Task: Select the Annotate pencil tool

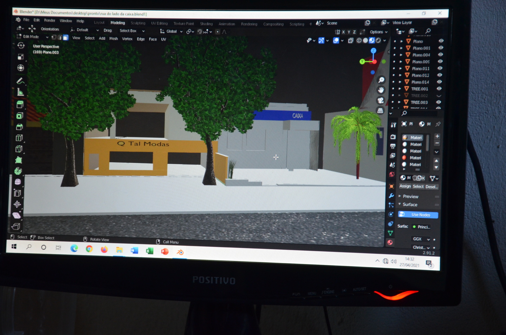Action: [x=20, y=81]
